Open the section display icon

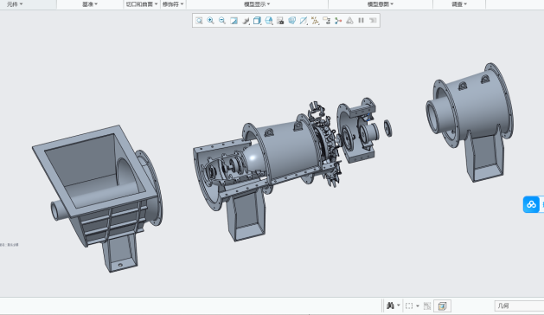point(304,21)
